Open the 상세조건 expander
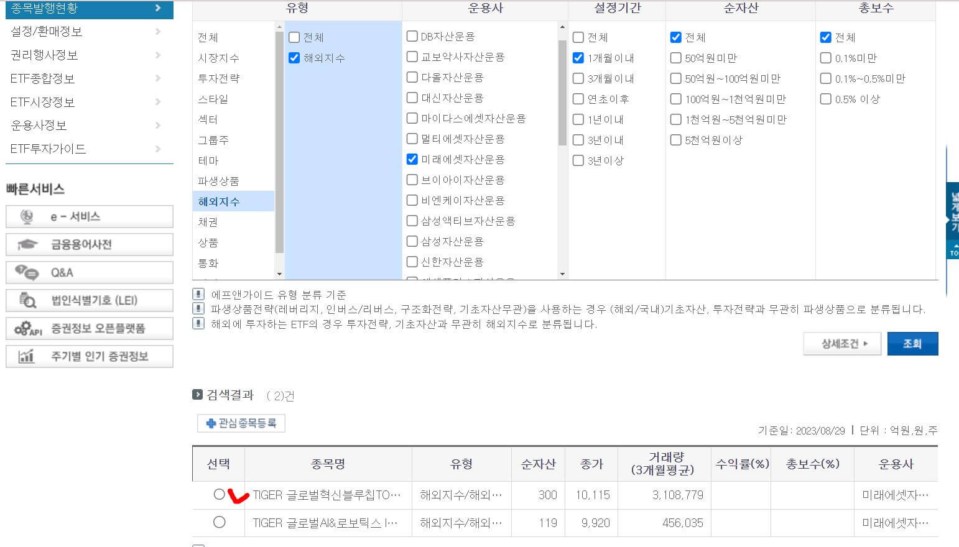The width and height of the screenshot is (959, 547). point(842,343)
